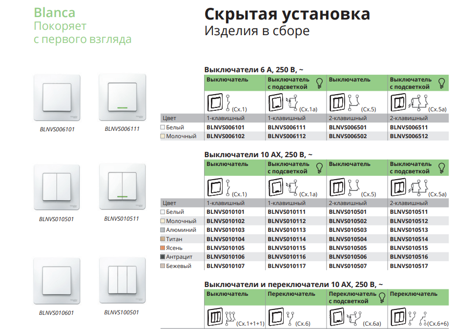The image size is (454, 329).
Task: Click the table cell BLNVS010105
Action: pyautogui.click(x=226, y=248)
